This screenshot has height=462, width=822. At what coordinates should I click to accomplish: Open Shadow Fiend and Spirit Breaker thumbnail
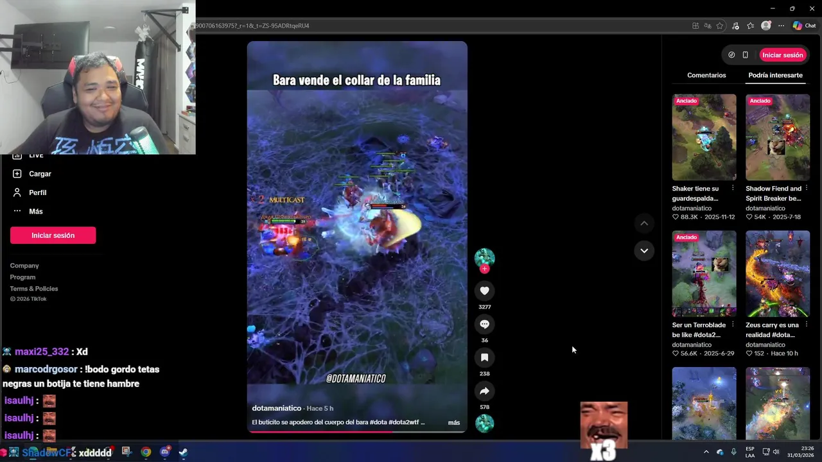coord(778,137)
